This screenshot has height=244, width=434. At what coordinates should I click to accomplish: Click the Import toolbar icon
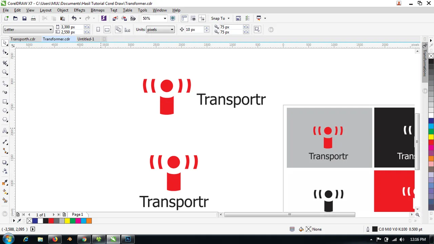(x=115, y=18)
